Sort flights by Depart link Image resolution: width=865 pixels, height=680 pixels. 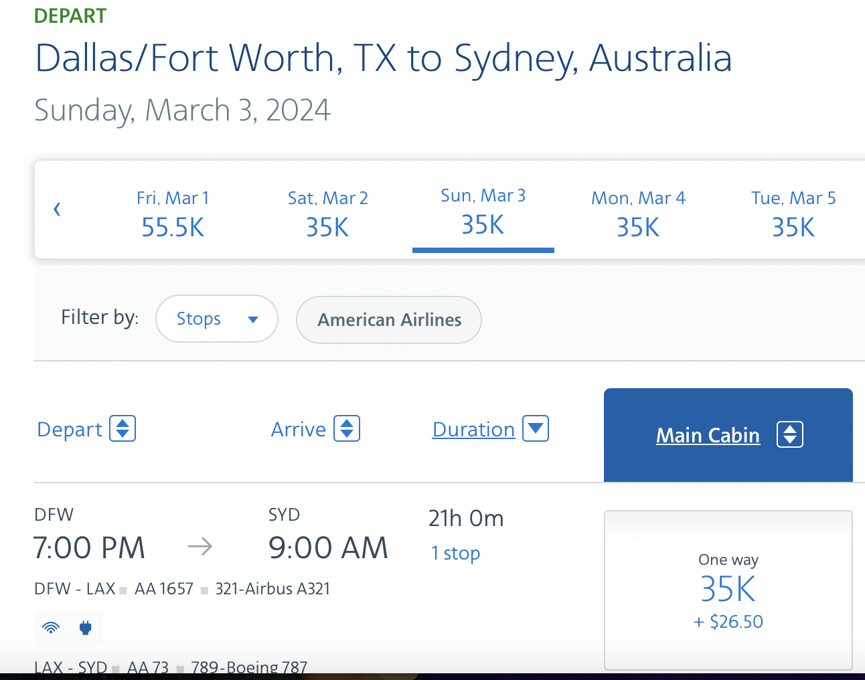70,429
